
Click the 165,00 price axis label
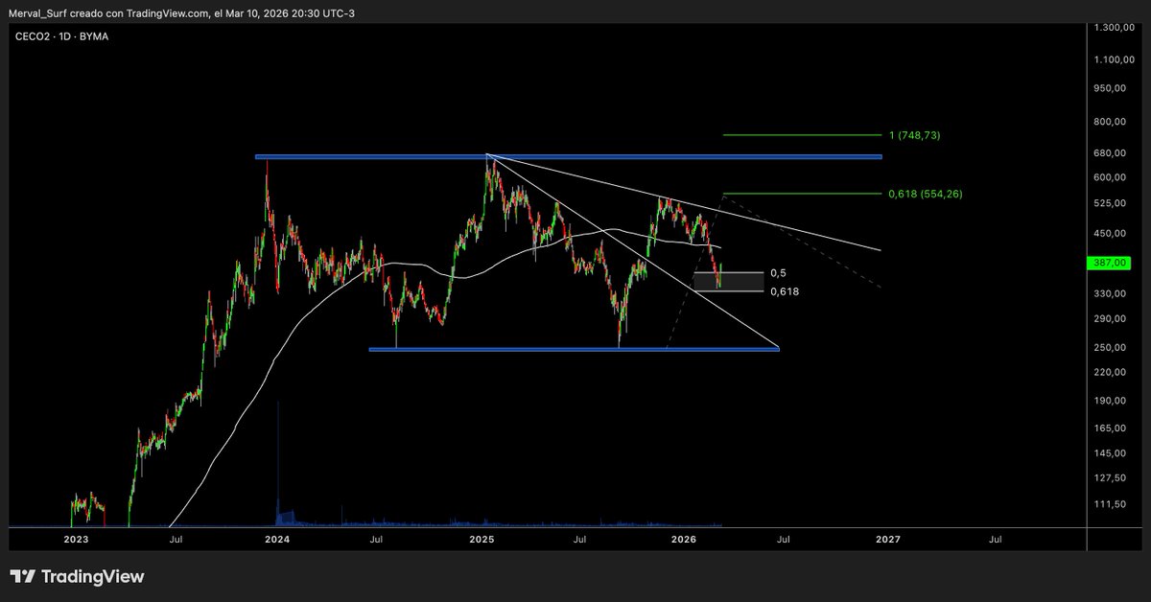tap(1110, 428)
